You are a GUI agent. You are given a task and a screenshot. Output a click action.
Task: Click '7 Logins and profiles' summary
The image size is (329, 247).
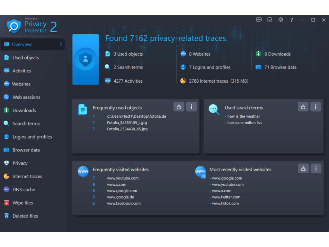coord(209,67)
